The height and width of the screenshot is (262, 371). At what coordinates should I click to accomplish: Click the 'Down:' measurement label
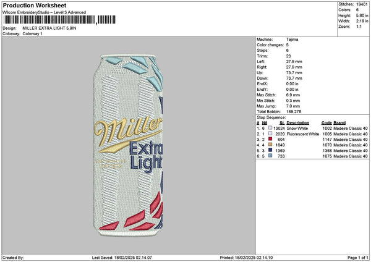click(x=263, y=78)
